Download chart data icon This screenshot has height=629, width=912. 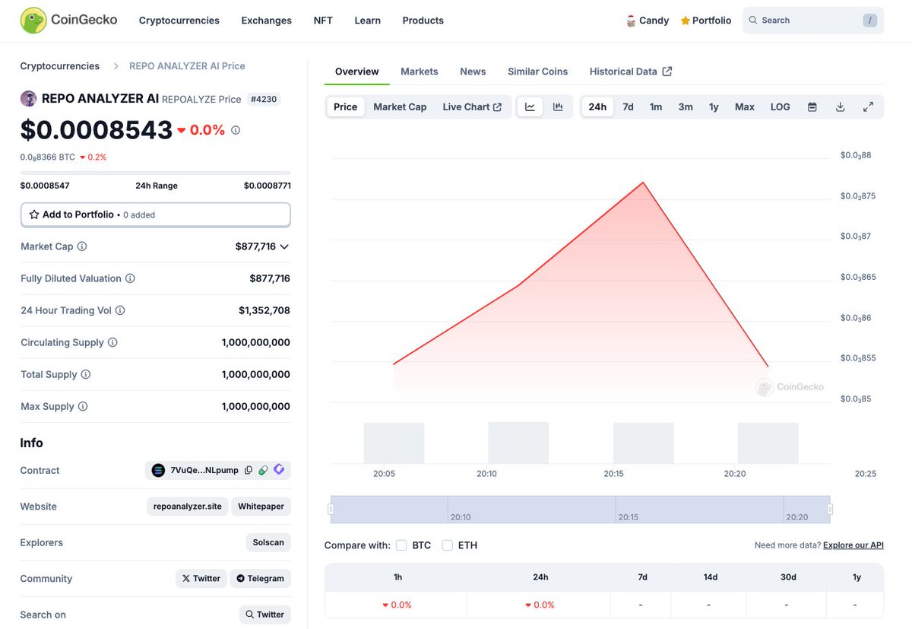pos(840,107)
